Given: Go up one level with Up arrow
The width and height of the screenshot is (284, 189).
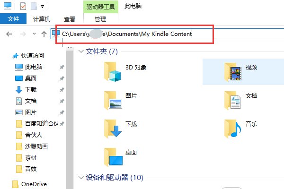Looking at the screenshot, I should 44,34.
